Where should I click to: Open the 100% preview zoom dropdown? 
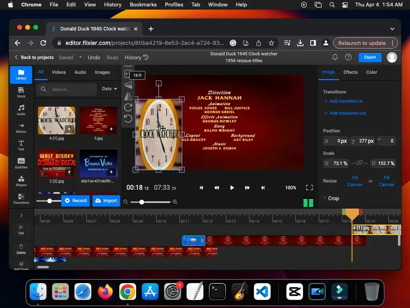pyautogui.click(x=291, y=188)
